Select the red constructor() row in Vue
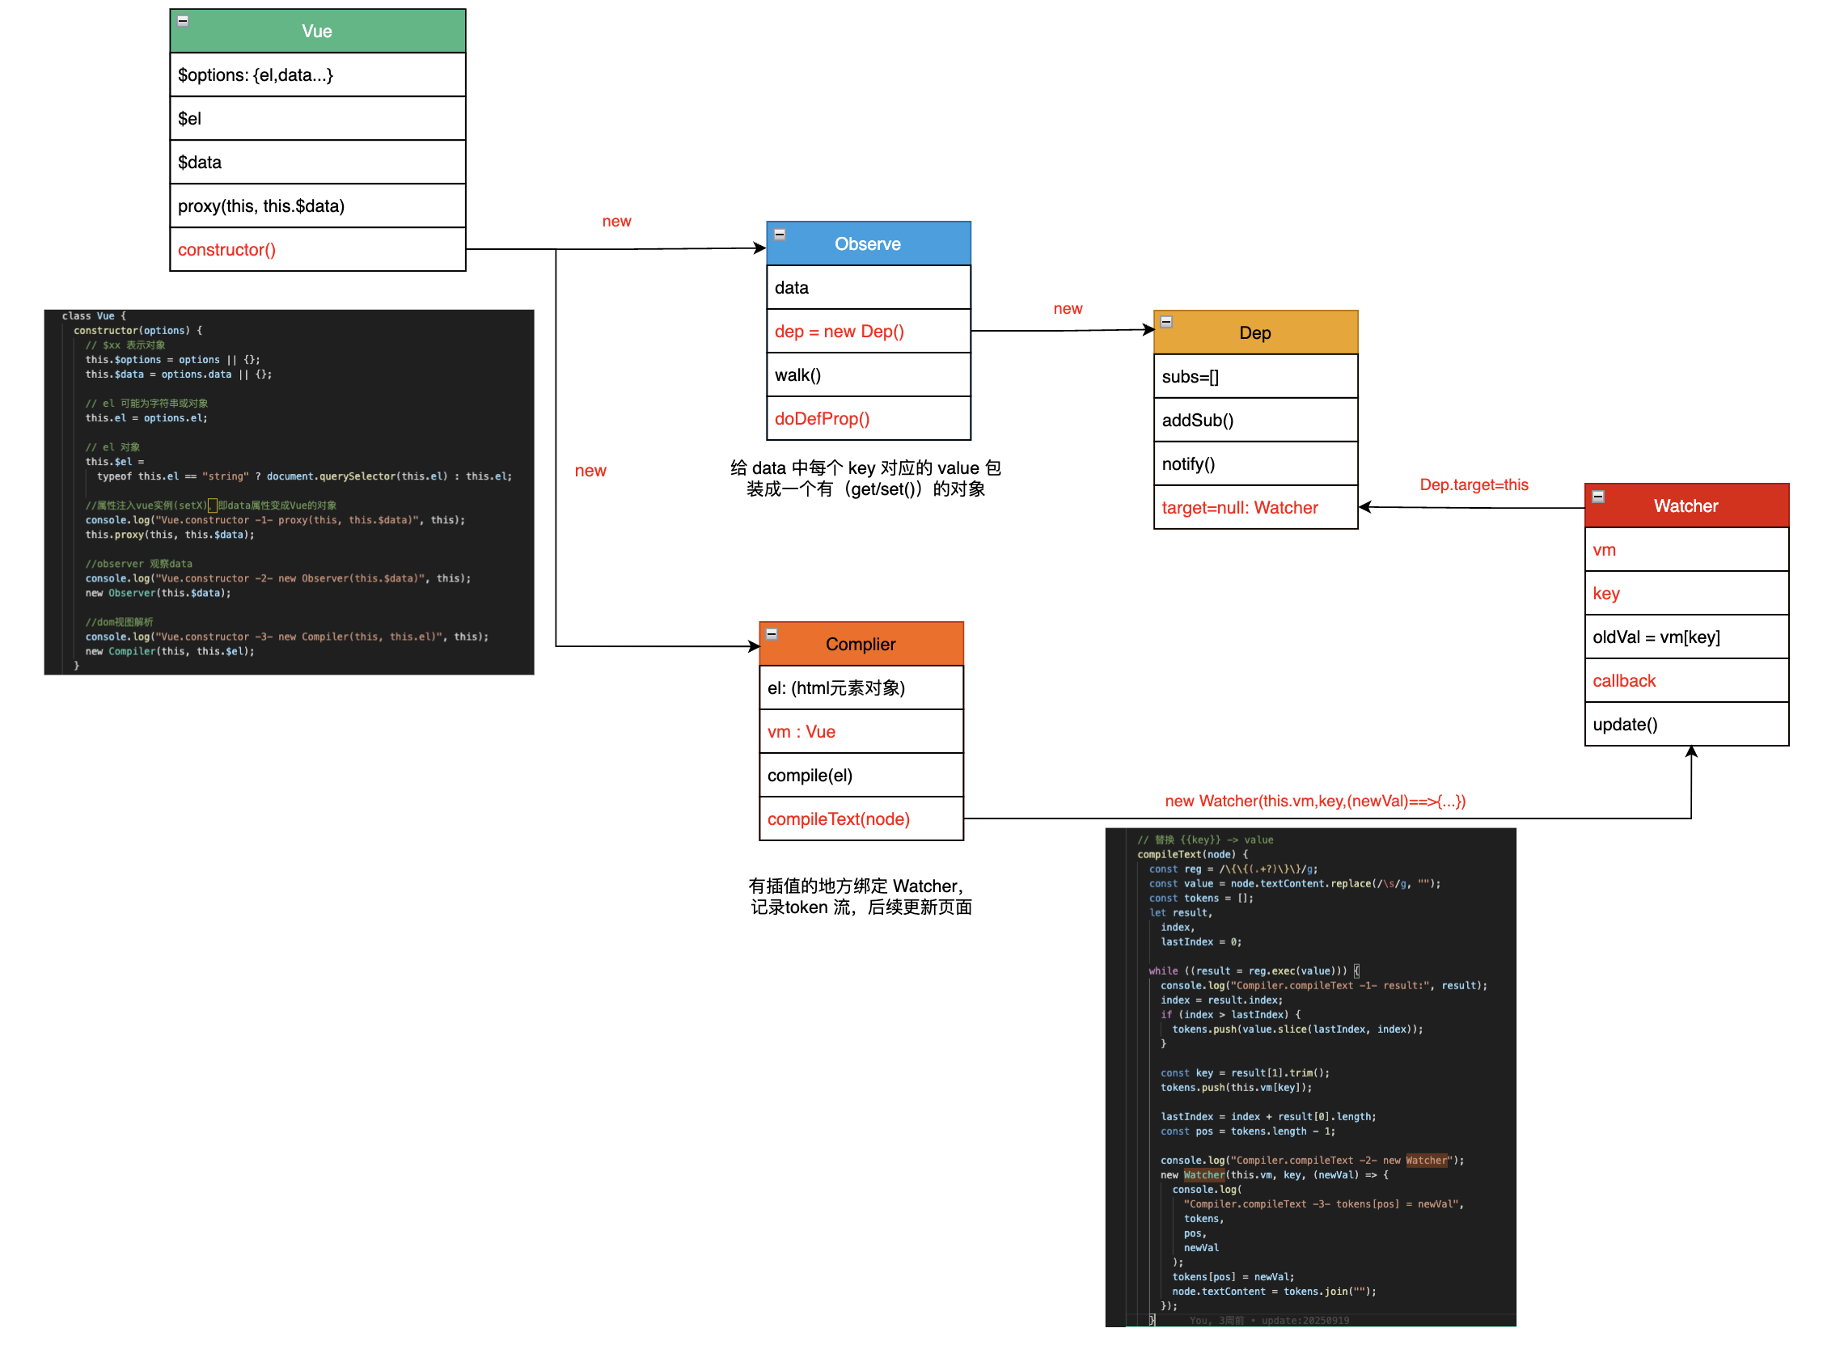 coord(317,250)
